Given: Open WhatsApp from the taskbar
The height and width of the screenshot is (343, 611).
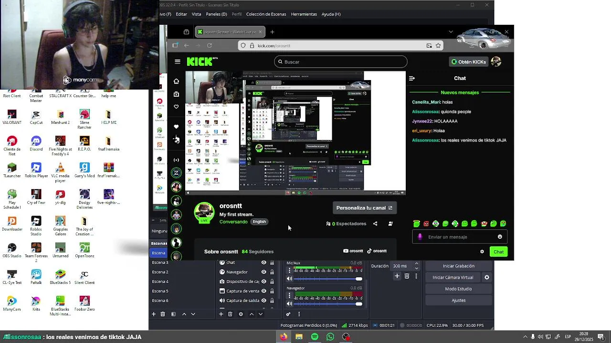Looking at the screenshot, I should 330,337.
